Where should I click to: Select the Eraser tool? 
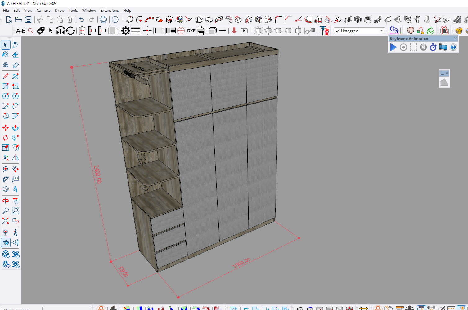click(15, 55)
